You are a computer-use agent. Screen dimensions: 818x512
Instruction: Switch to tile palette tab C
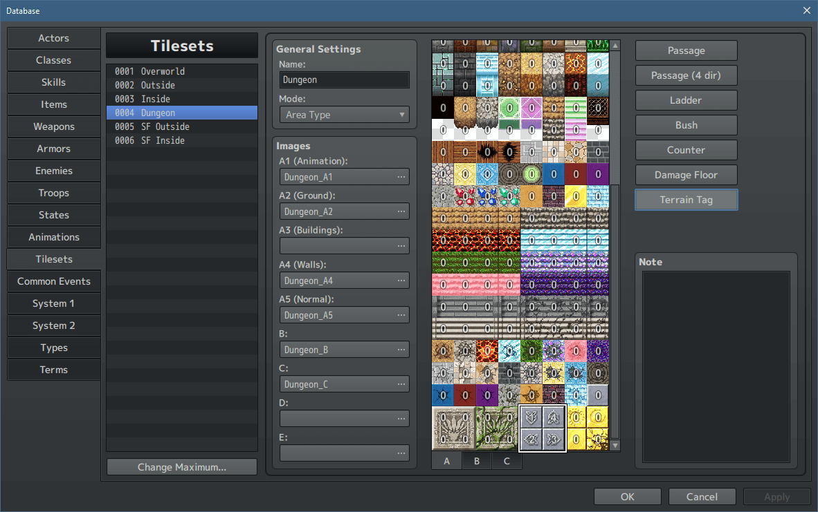(x=507, y=461)
